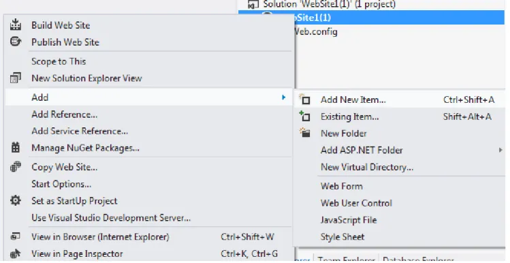This screenshot has height=263, width=510.
Task: Select JavaScript File
Action: pos(349,220)
